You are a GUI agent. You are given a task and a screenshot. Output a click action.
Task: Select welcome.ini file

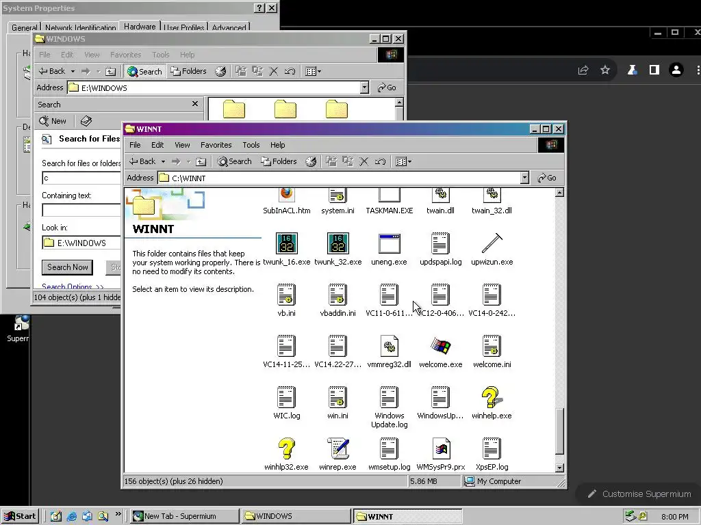pyautogui.click(x=492, y=351)
